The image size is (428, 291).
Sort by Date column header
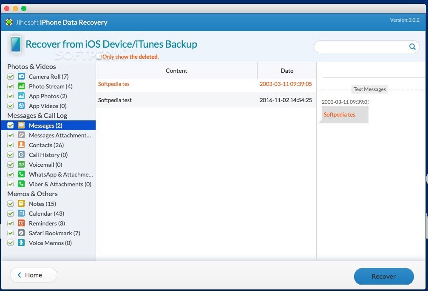pyautogui.click(x=287, y=71)
